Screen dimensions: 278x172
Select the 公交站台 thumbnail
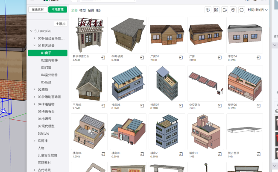[x=206, y=83]
